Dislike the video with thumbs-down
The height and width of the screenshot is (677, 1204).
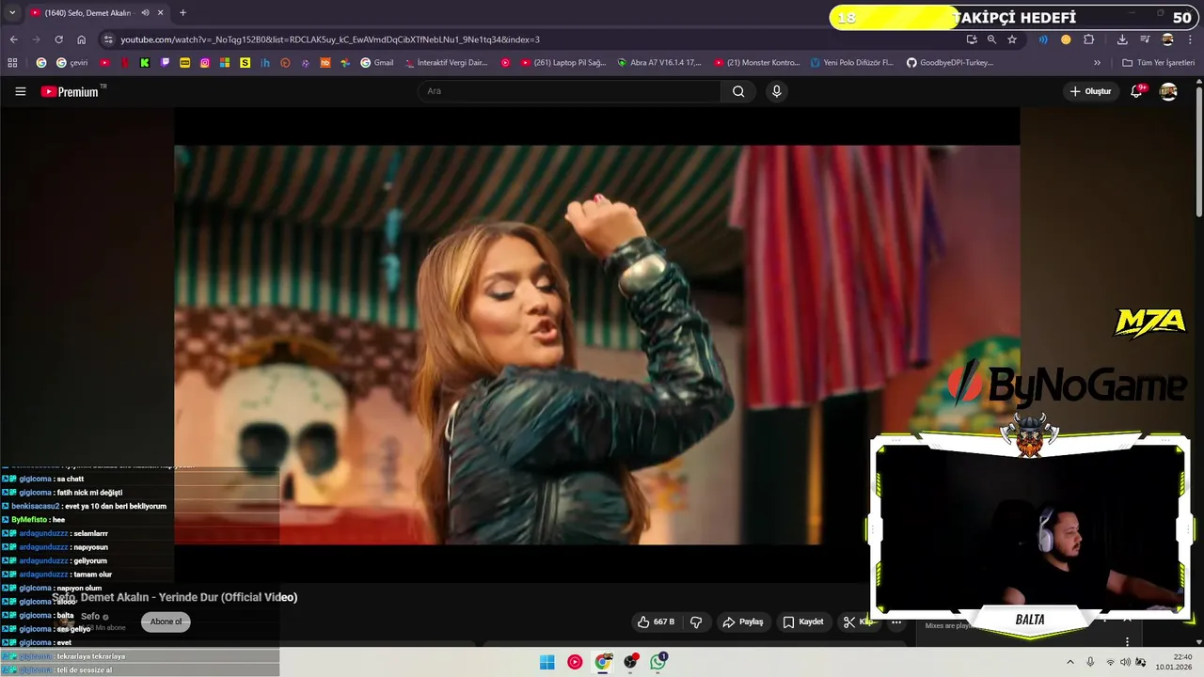coord(696,622)
